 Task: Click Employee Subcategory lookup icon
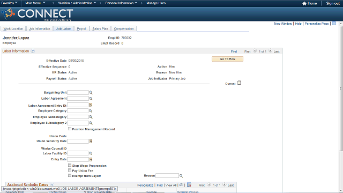(x=91, y=117)
